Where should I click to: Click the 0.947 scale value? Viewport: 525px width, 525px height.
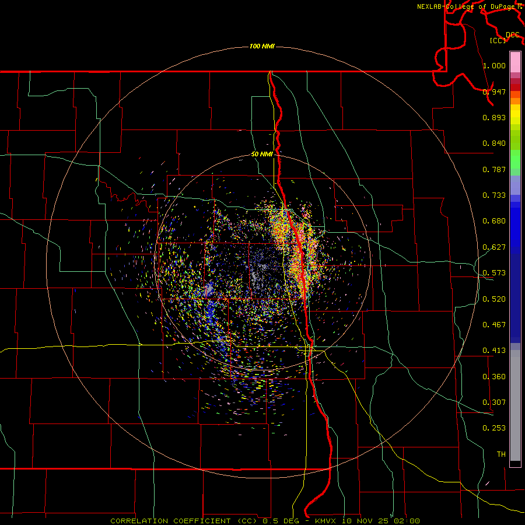[x=494, y=92]
